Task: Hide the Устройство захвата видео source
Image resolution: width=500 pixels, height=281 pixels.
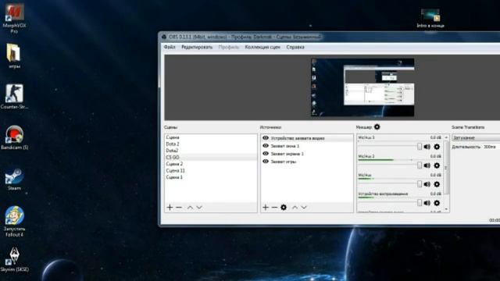Action: pos(266,138)
